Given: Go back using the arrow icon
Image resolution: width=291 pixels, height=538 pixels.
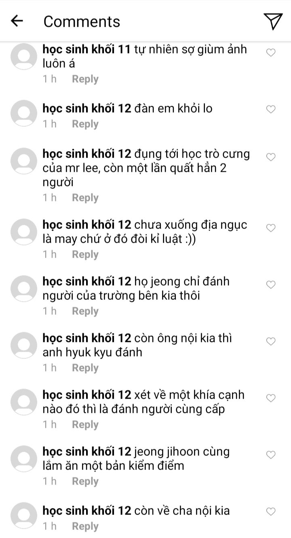Looking at the screenshot, I should pyautogui.click(x=17, y=21).
